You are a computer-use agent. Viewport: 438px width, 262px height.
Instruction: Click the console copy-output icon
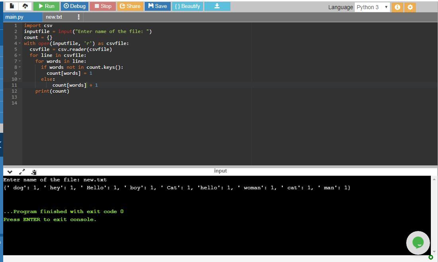click(x=34, y=172)
